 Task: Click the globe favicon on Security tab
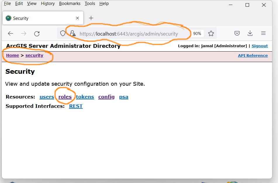pyautogui.click(x=8, y=18)
